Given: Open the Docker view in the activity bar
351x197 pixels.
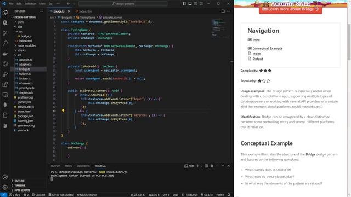Looking at the screenshot, I should coord(5,54).
